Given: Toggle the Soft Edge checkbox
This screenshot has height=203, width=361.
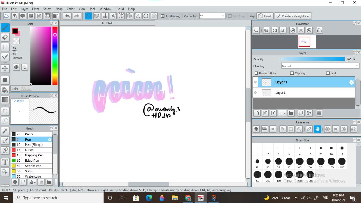Looking at the screenshot, I should 230,16.
